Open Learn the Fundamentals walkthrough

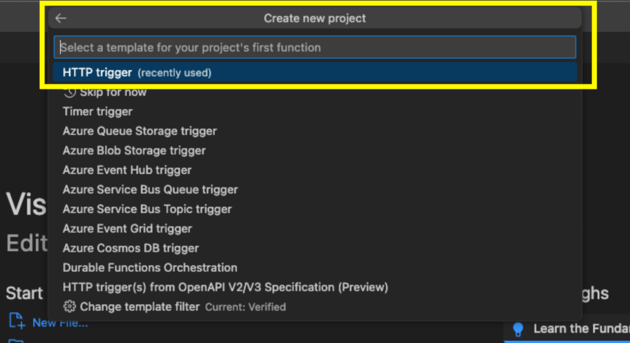[x=567, y=329]
